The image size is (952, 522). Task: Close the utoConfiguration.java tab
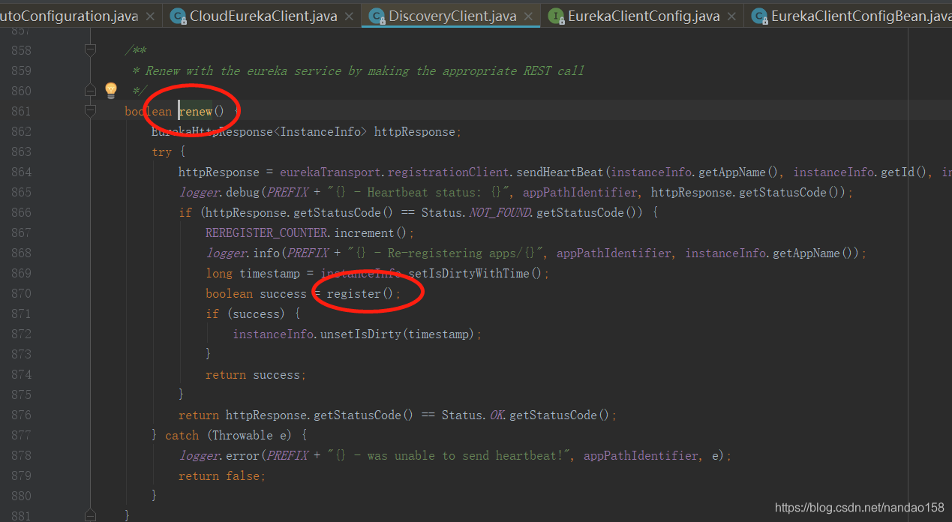[150, 16]
